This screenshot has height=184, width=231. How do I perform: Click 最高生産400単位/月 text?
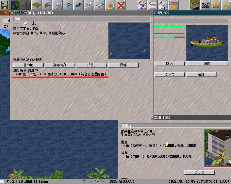[137, 131]
